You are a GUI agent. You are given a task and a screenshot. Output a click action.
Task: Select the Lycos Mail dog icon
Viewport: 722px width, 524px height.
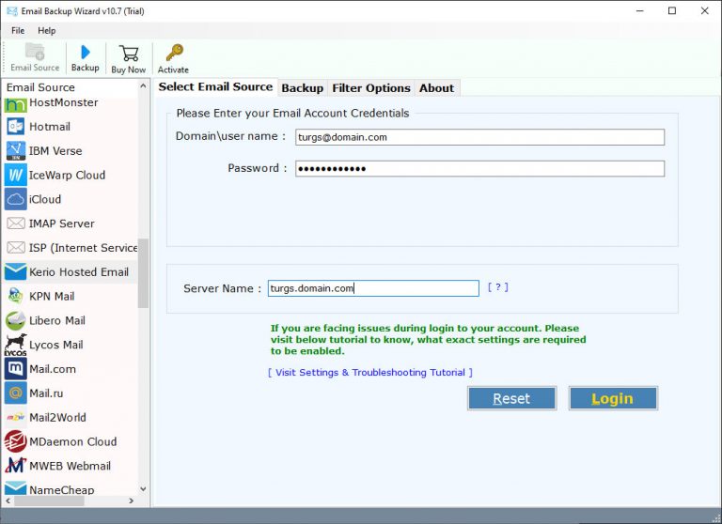[x=16, y=345]
